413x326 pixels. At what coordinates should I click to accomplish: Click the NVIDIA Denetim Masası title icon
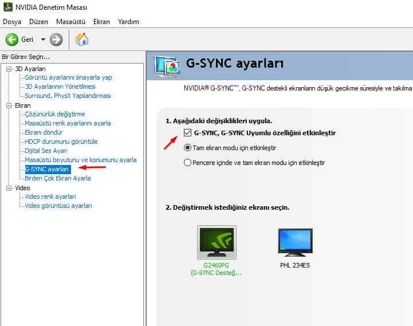(7, 7)
